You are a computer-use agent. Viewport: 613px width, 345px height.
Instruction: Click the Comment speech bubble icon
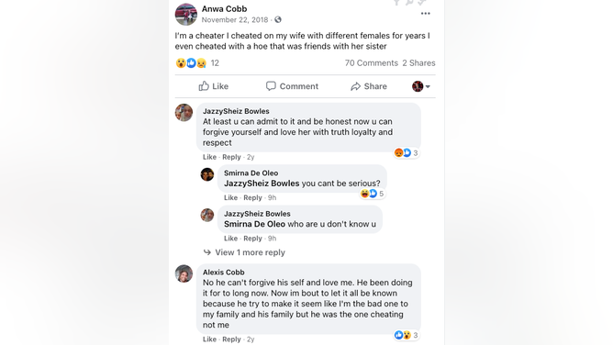[x=271, y=86]
